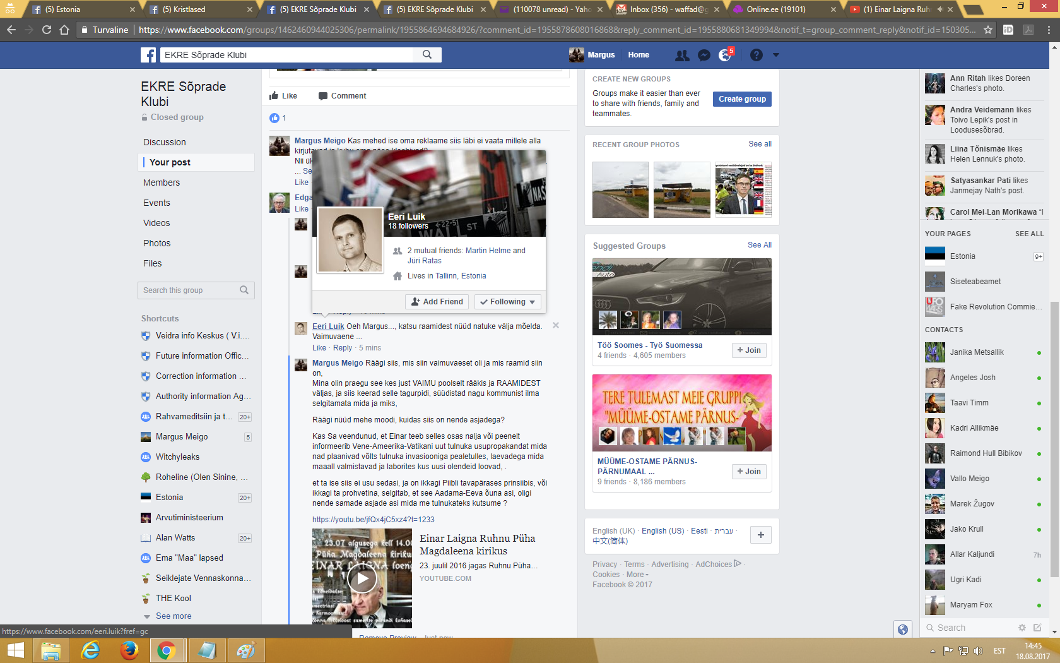Open the Messenger chat icon
The height and width of the screenshot is (663, 1060).
pyautogui.click(x=704, y=56)
